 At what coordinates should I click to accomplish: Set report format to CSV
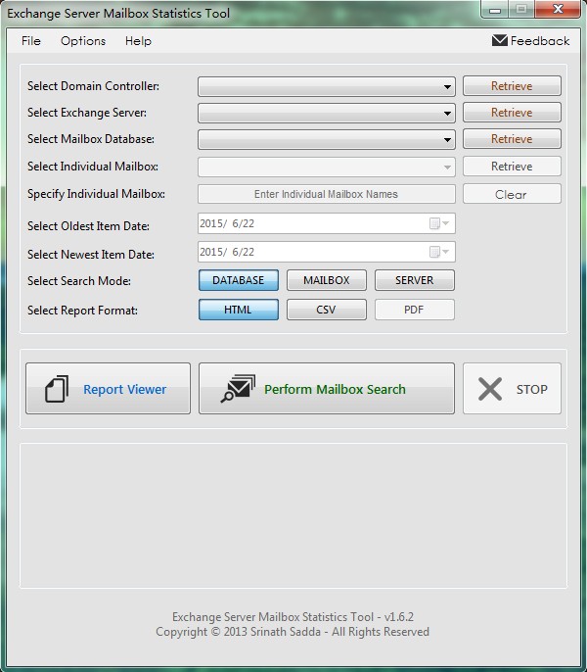click(326, 310)
